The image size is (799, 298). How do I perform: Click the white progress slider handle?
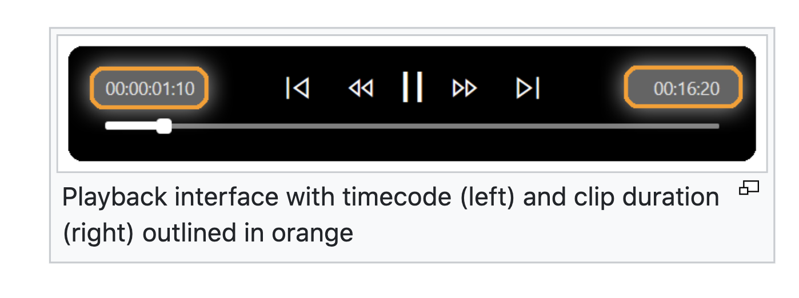[x=164, y=126]
